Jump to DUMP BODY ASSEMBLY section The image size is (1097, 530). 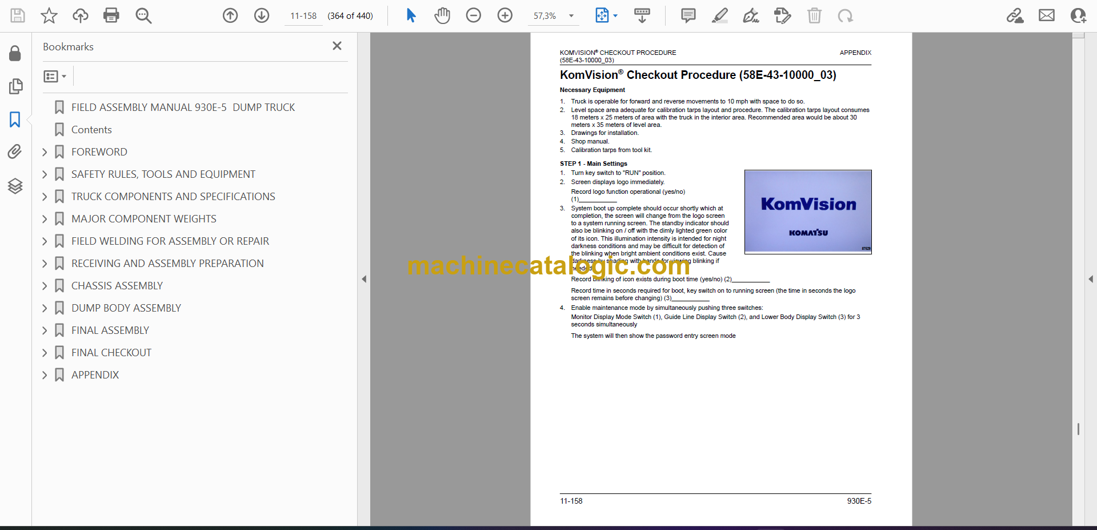(126, 308)
